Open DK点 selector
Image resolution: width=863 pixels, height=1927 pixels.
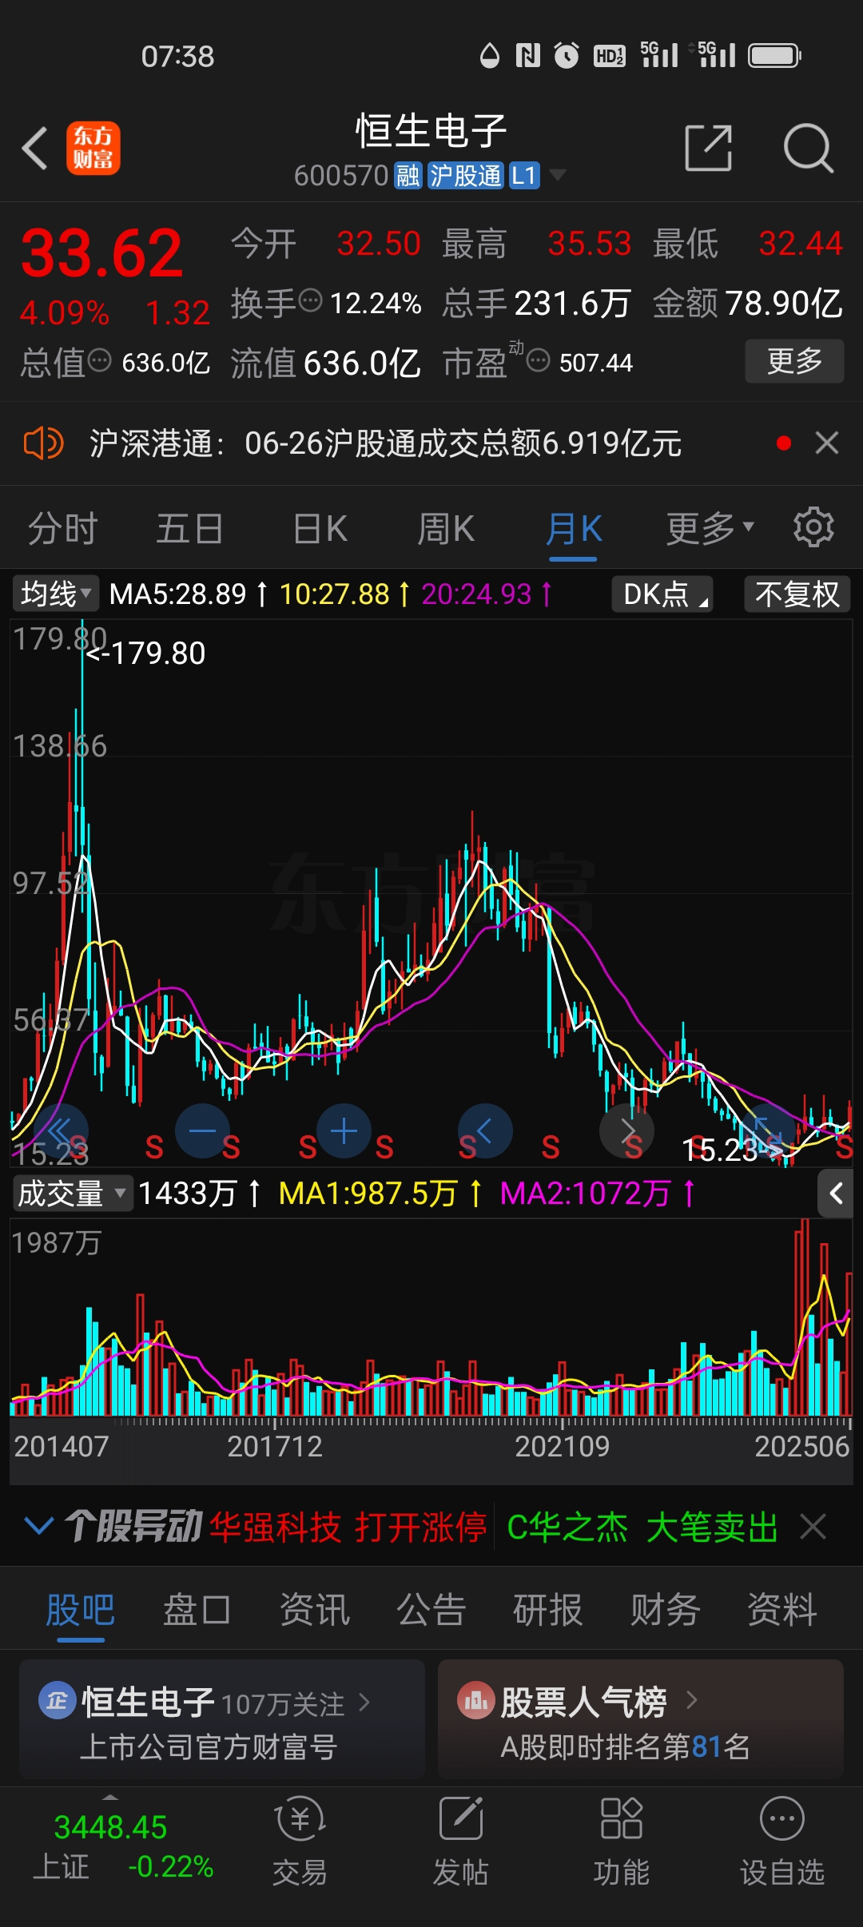(662, 594)
